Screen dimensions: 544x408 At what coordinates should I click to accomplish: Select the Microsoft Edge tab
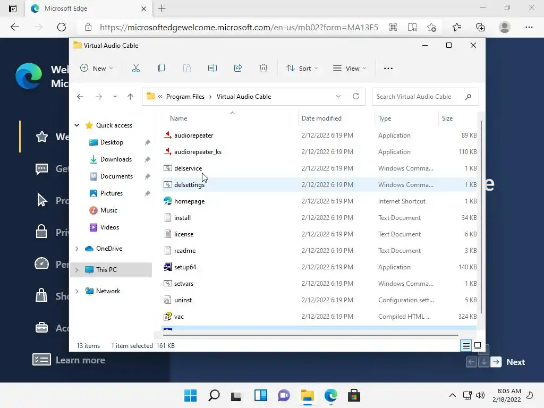point(89,8)
